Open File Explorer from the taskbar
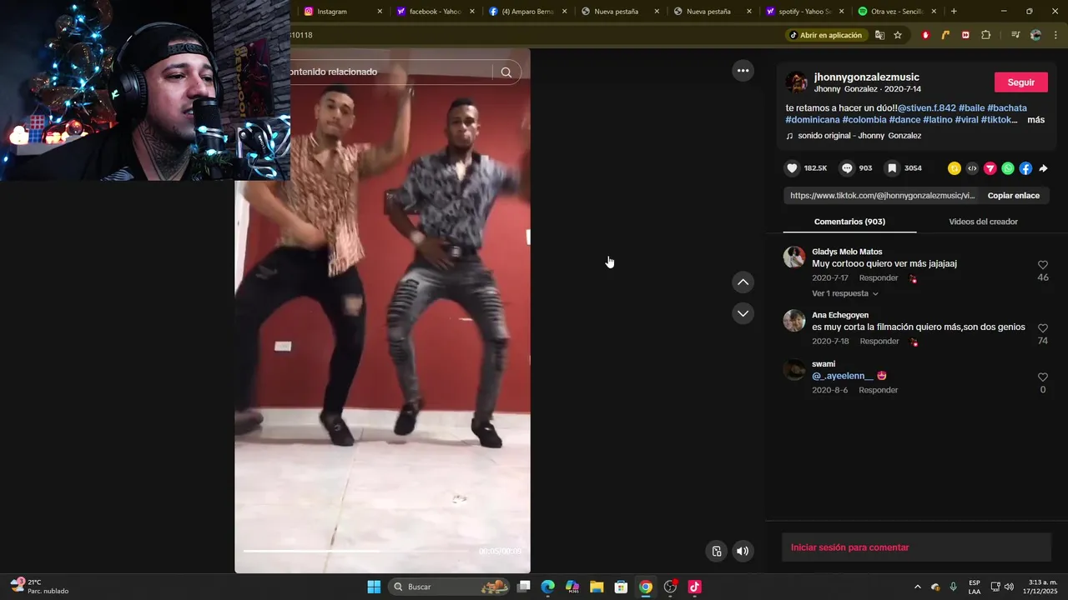 (597, 587)
